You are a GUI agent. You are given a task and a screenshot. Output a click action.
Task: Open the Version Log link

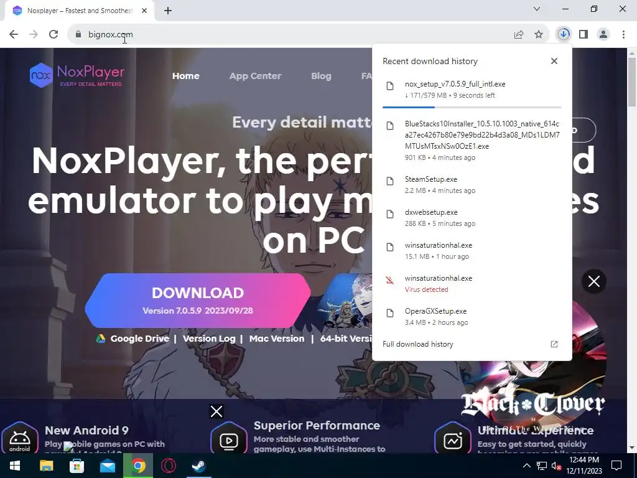click(x=209, y=339)
